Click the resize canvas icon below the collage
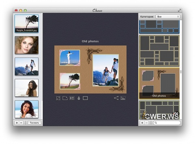Viewport: 195px width, 144px height. point(58,98)
